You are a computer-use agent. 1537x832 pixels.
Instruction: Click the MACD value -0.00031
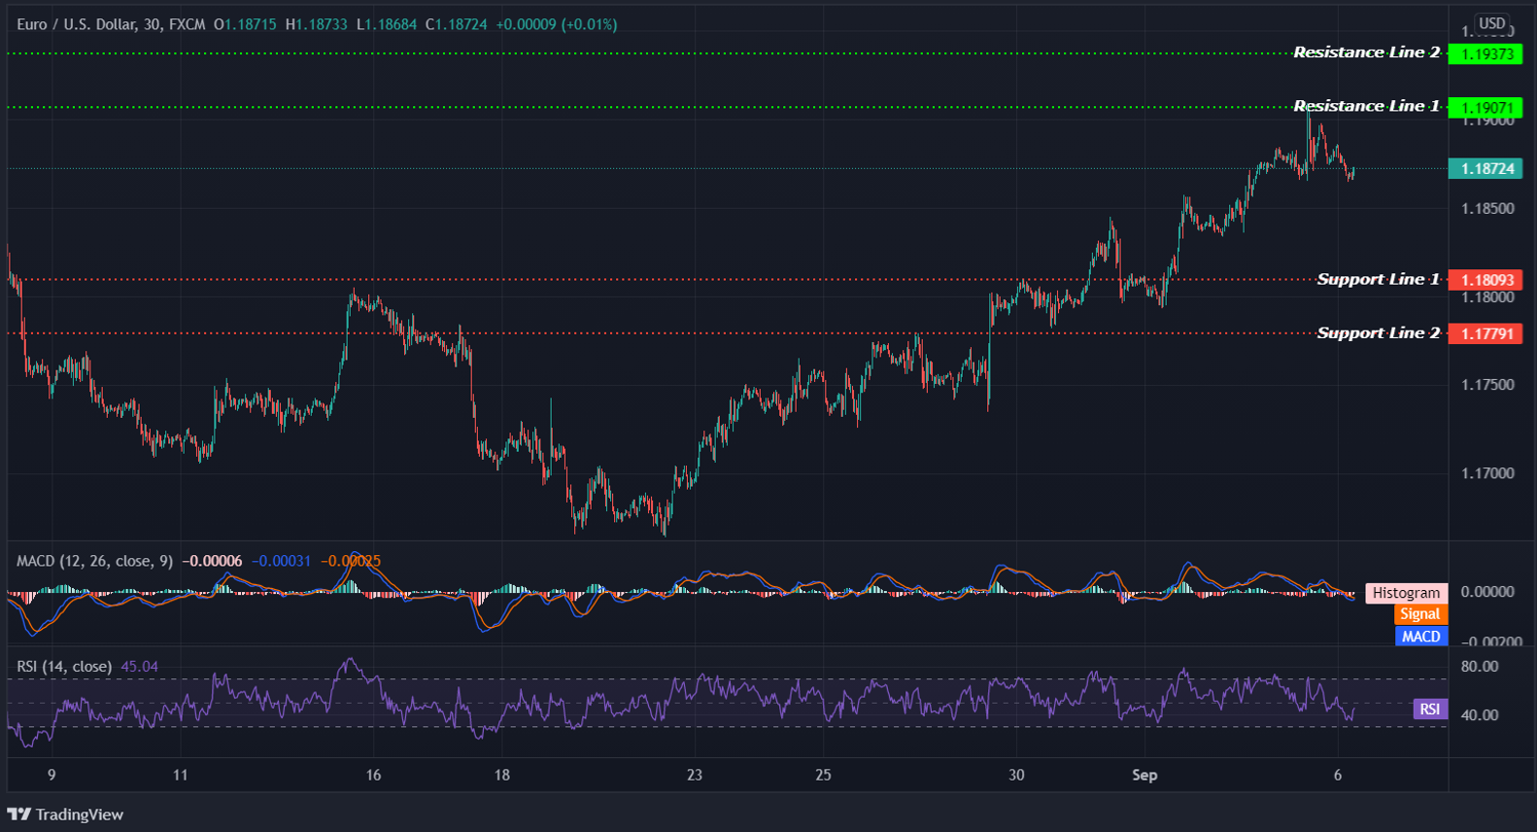[282, 561]
